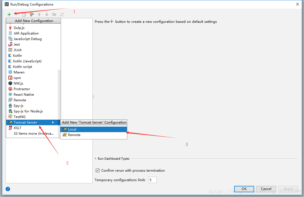Select the Gulp.js cup icon
Image resolution: width=304 pixels, height=197 pixels.
[10, 28]
